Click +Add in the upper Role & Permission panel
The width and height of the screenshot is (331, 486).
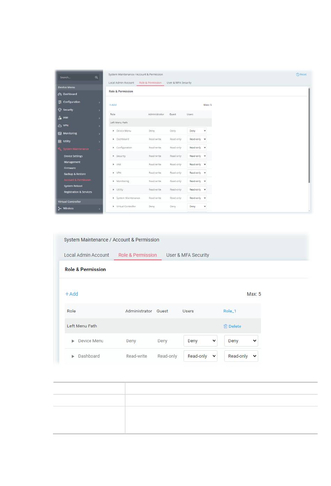(x=113, y=105)
